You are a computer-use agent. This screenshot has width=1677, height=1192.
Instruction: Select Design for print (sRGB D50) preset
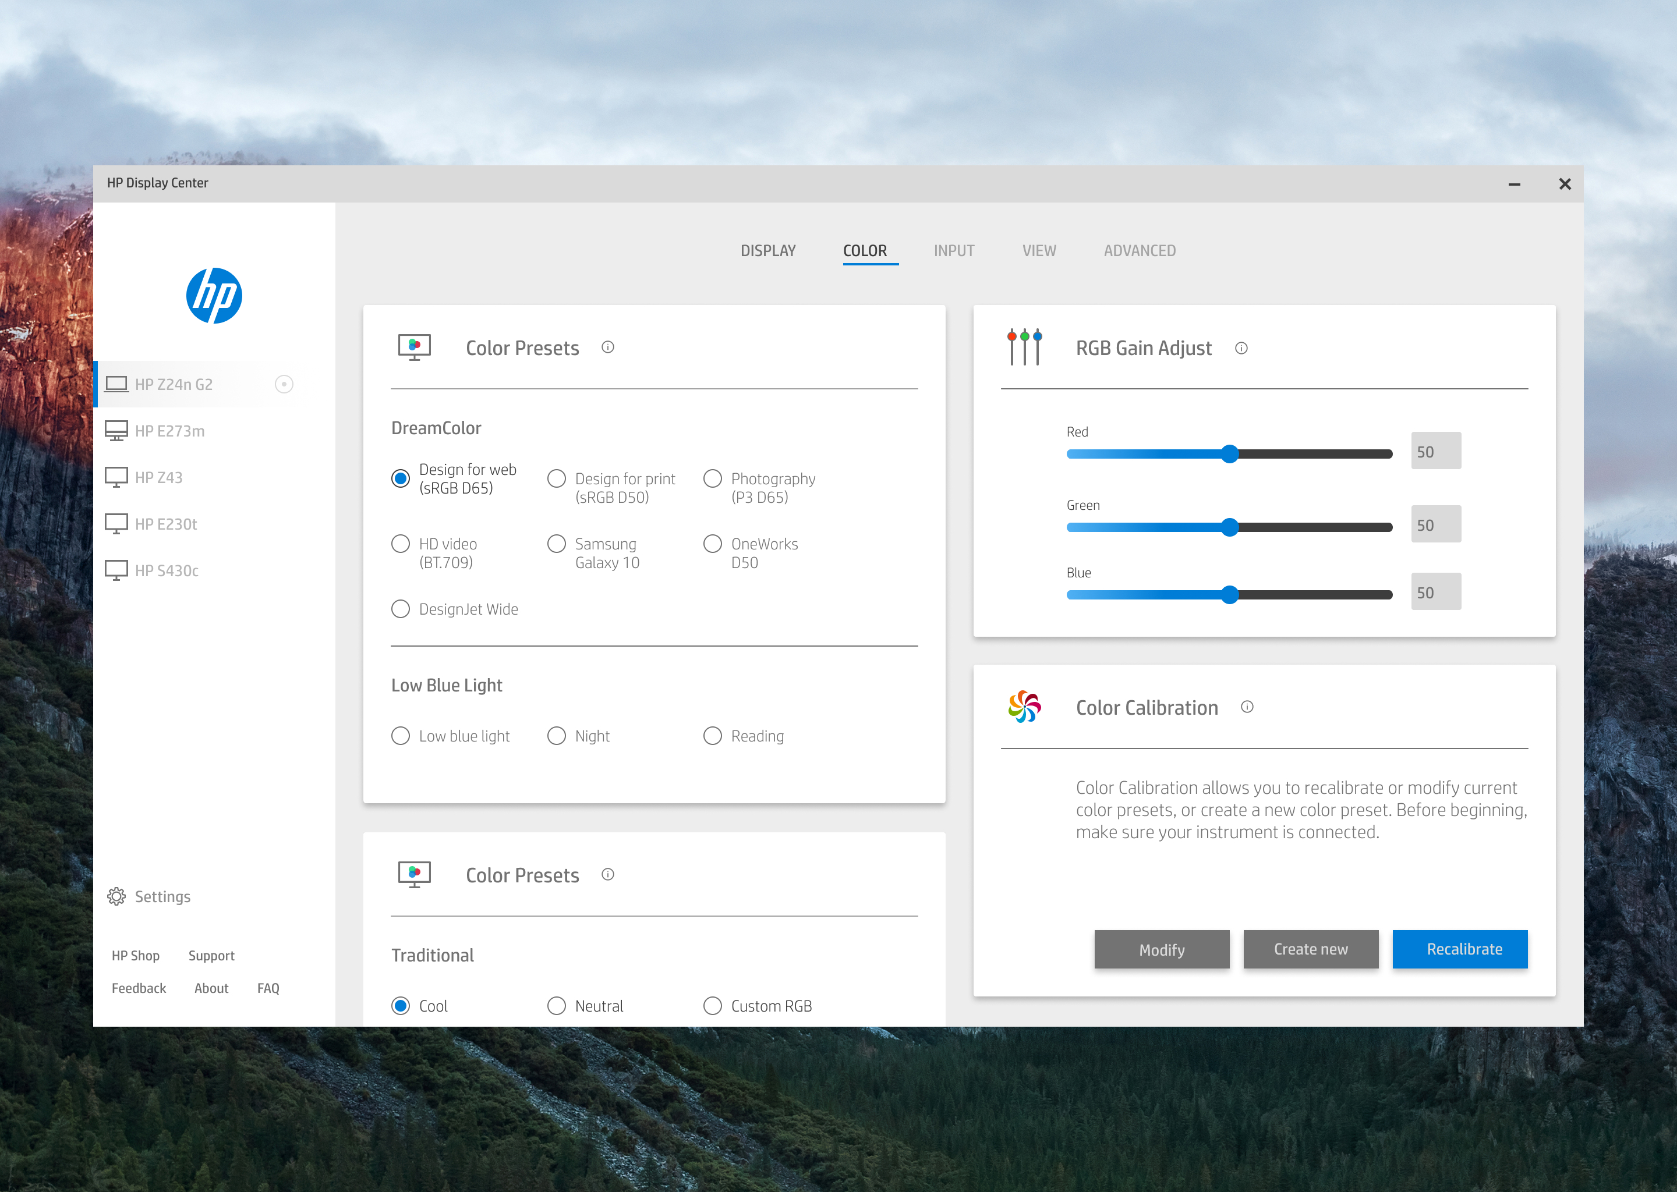pyautogui.click(x=557, y=478)
